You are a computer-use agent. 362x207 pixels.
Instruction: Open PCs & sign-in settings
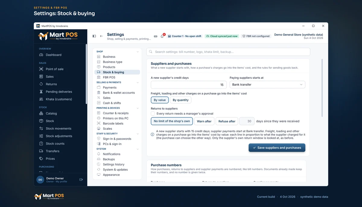(117, 144)
